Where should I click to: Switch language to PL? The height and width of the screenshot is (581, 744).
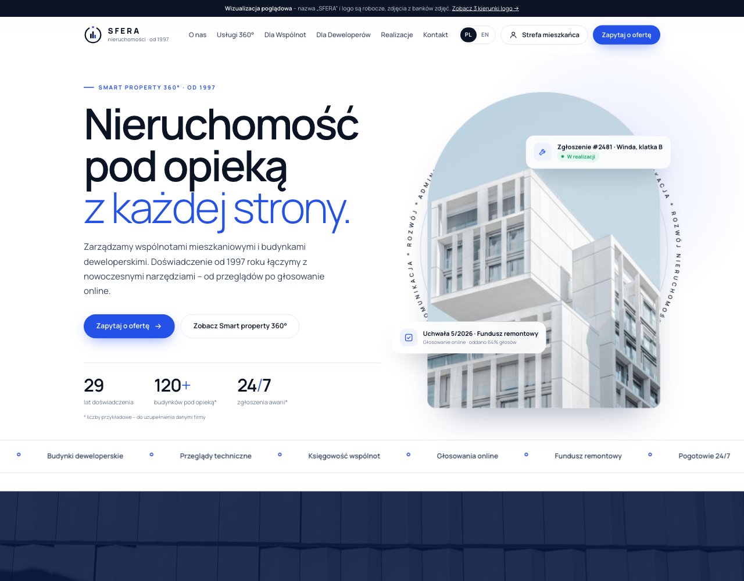468,35
